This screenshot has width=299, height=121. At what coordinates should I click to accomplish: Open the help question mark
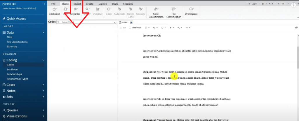tap(278, 4)
